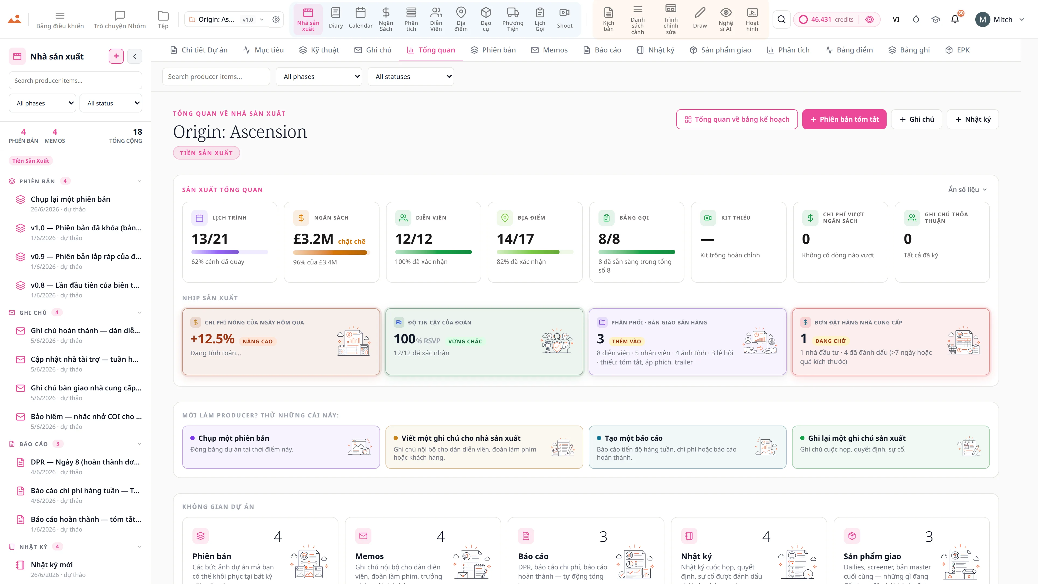
Task: Click the + Nhật ký button
Action: [x=973, y=119]
